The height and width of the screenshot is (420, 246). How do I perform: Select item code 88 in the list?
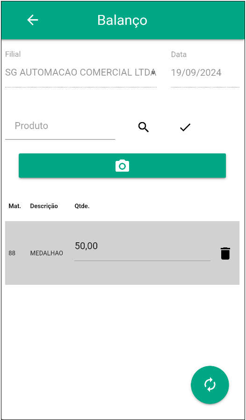click(x=12, y=253)
